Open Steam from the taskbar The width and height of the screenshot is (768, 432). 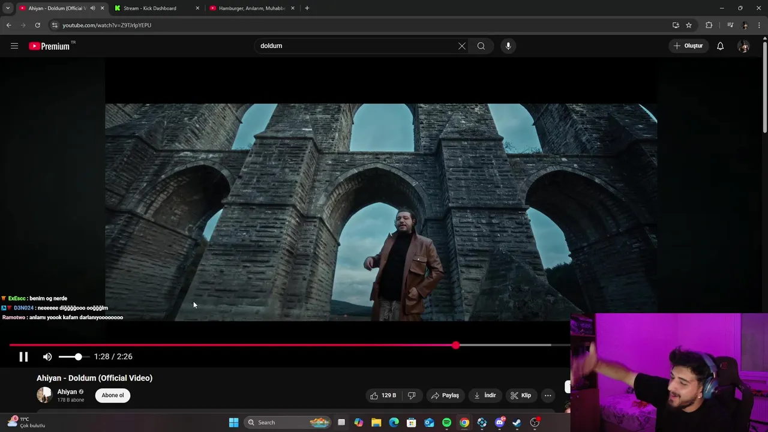point(517,422)
